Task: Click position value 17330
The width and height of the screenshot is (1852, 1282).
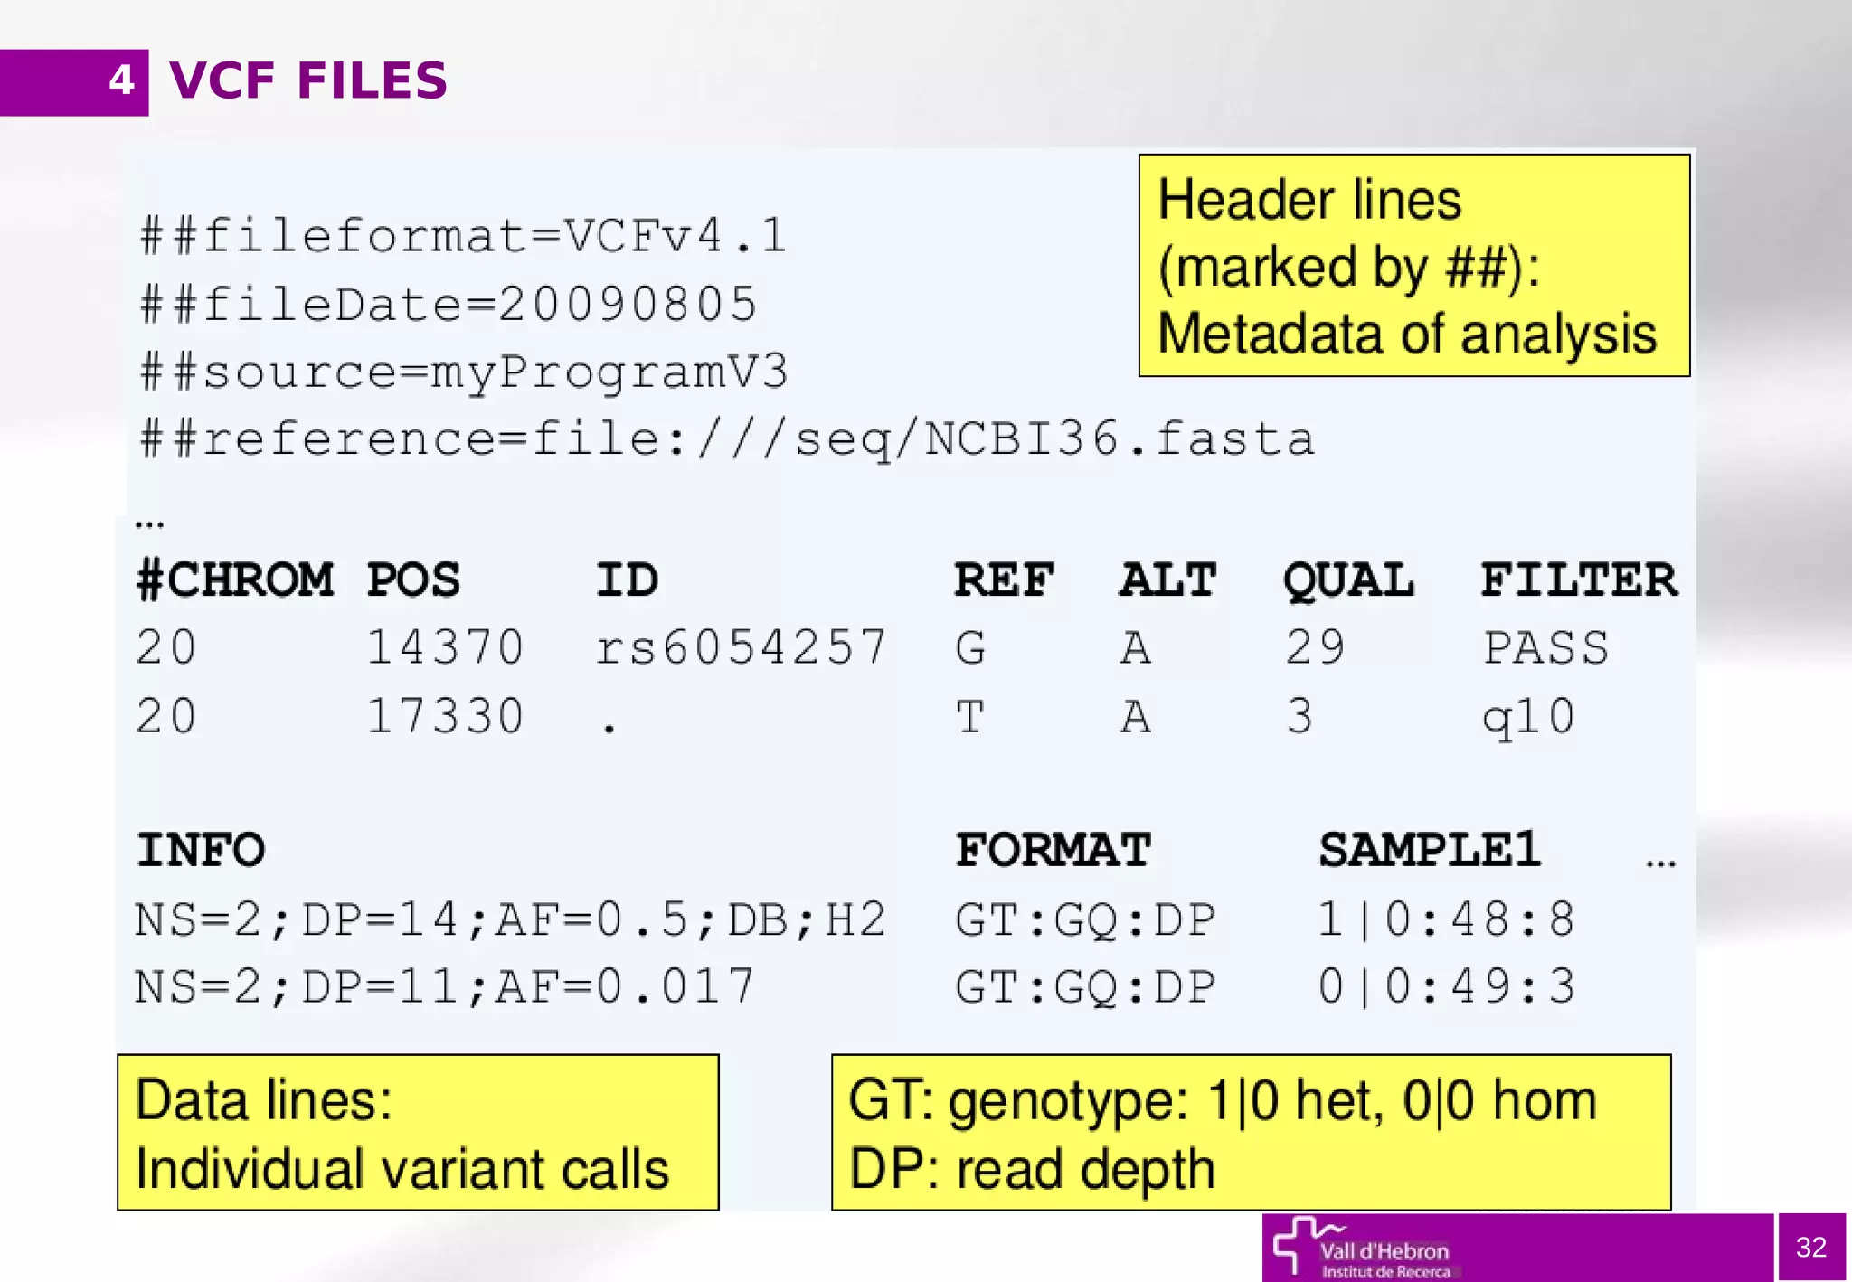Action: [x=445, y=716]
